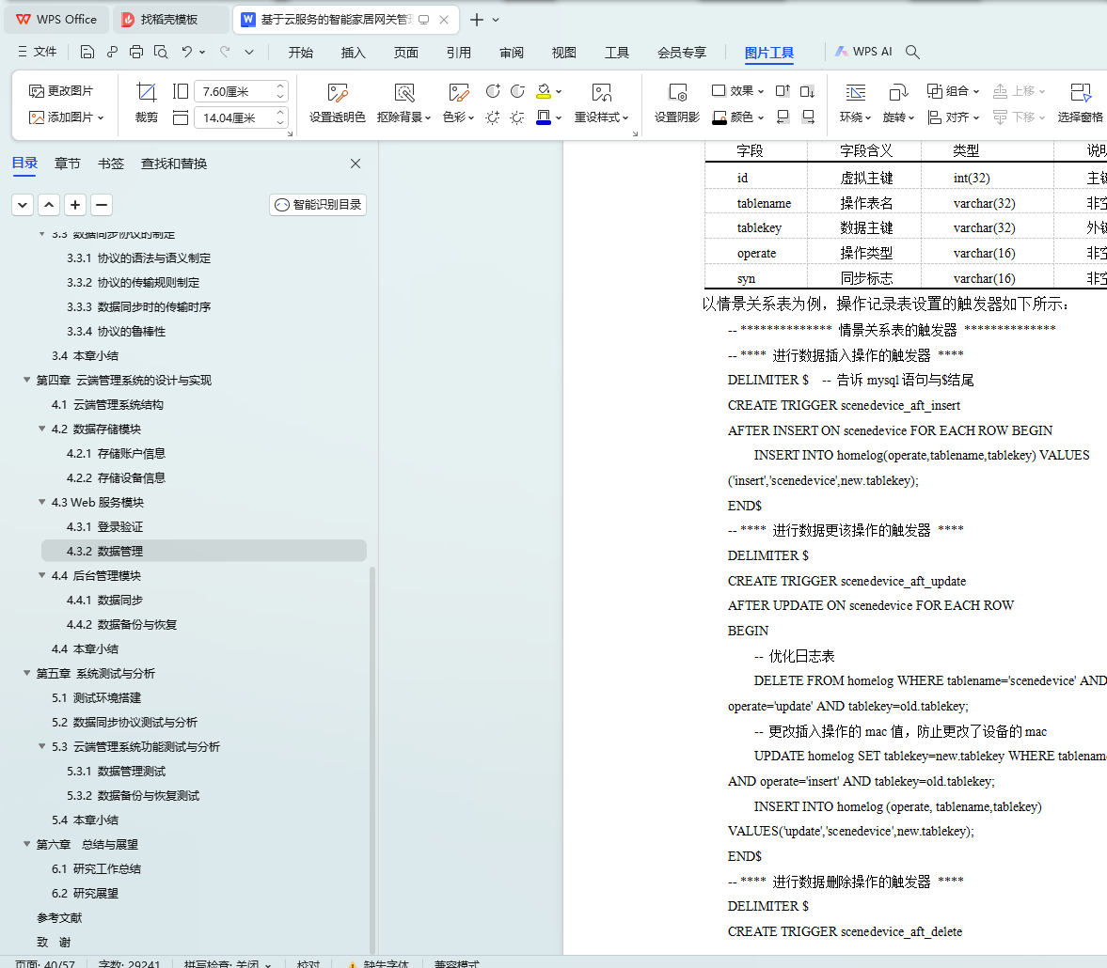1107x968 pixels.
Task: Open the 引用 (References) ribbon tab
Action: click(458, 53)
